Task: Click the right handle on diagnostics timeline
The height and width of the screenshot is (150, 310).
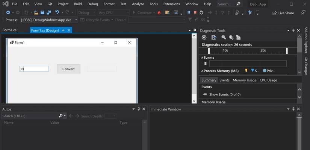Action: pos(287,51)
